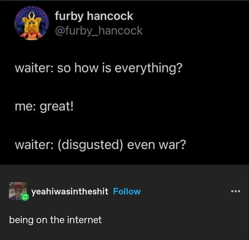Click the word even in the last tweet line
The image size is (249, 240).
[x=141, y=145]
